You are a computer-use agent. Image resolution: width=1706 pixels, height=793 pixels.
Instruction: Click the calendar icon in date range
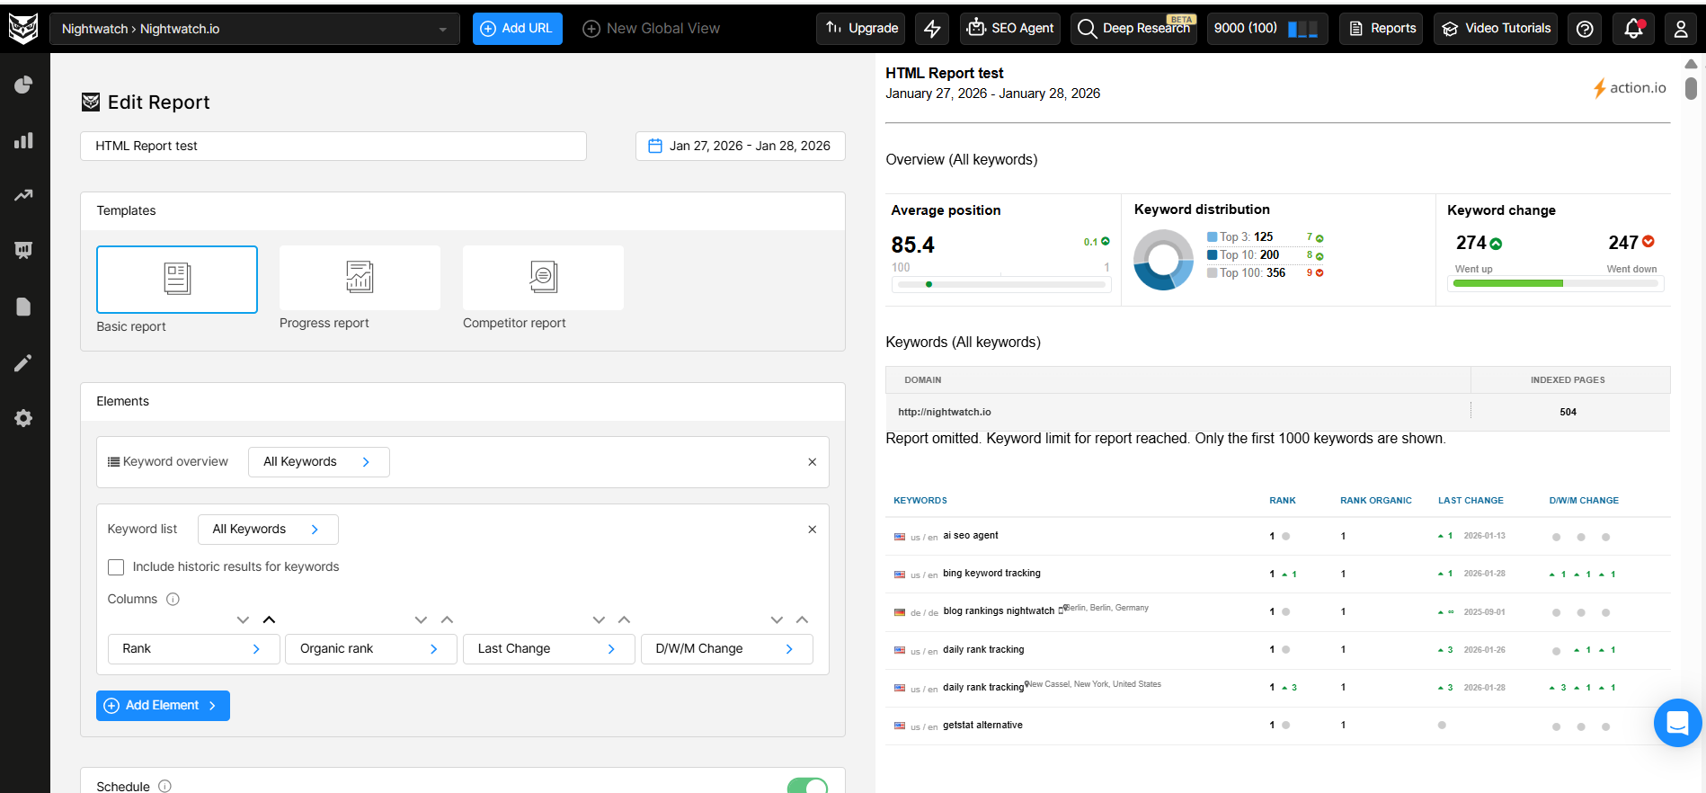(x=655, y=146)
